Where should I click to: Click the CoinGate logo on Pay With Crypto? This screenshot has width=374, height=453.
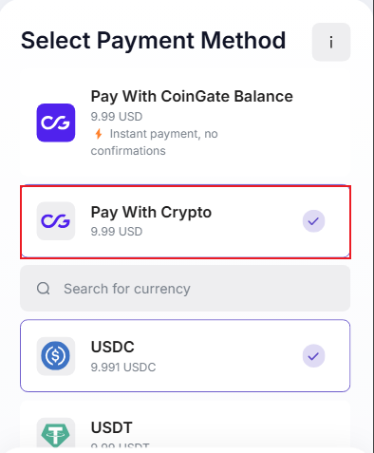(x=56, y=221)
